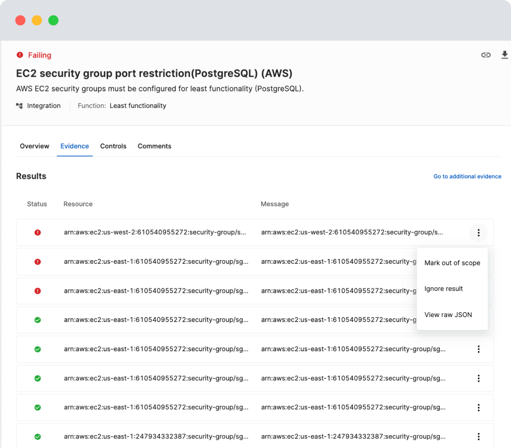
Task: Click the green check icon in the 247934332387 row
Action: pos(37,437)
